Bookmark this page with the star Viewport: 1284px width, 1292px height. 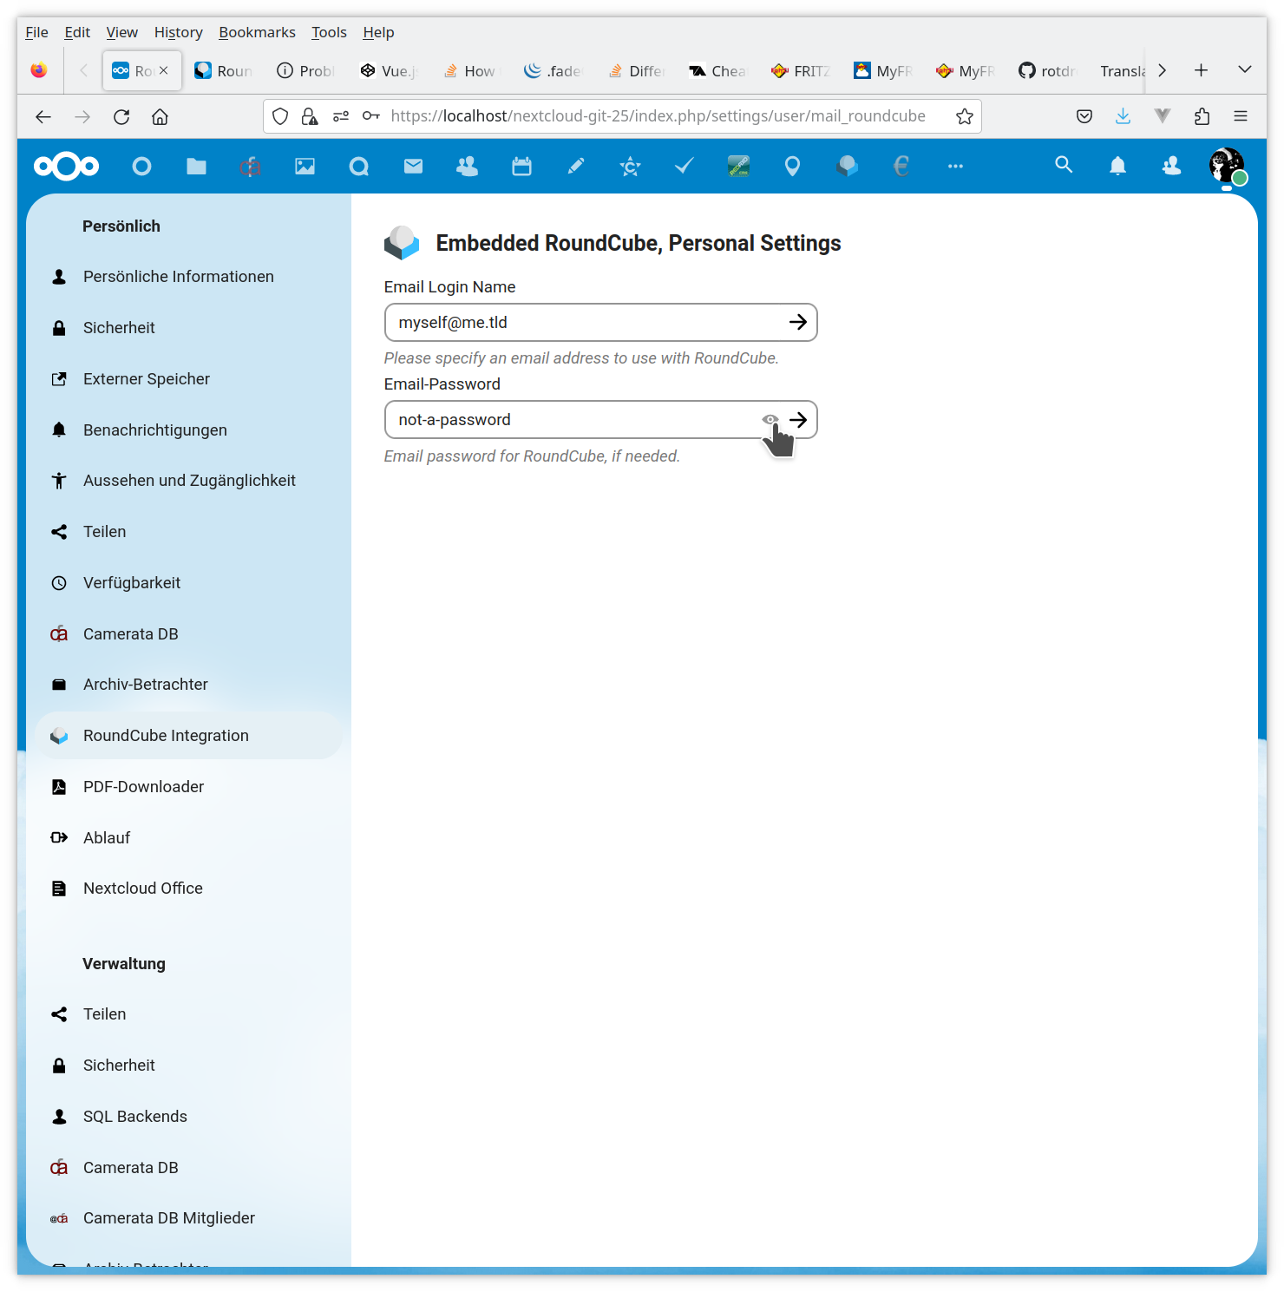[964, 116]
